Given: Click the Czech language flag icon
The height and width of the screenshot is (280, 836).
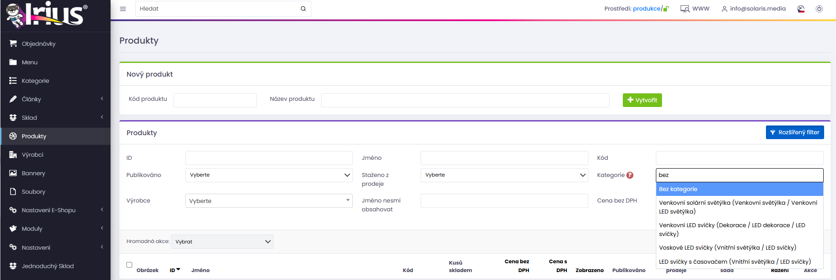Looking at the screenshot, I should coord(801,9).
